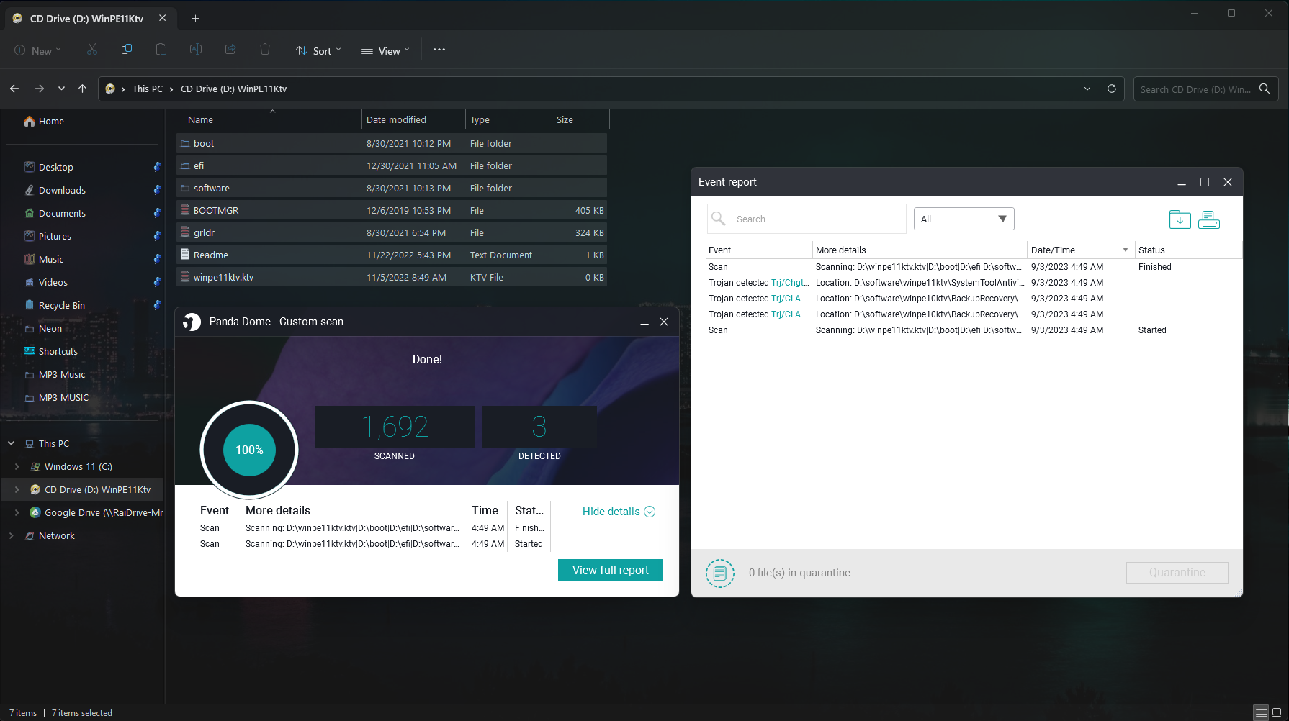This screenshot has height=721, width=1289.
Task: Click the search magnifier in Explorer search box
Action: click(1265, 89)
